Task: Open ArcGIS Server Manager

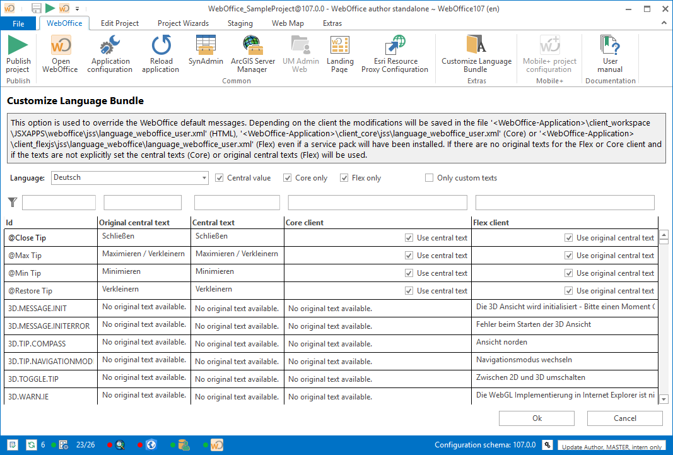Action: [252, 54]
